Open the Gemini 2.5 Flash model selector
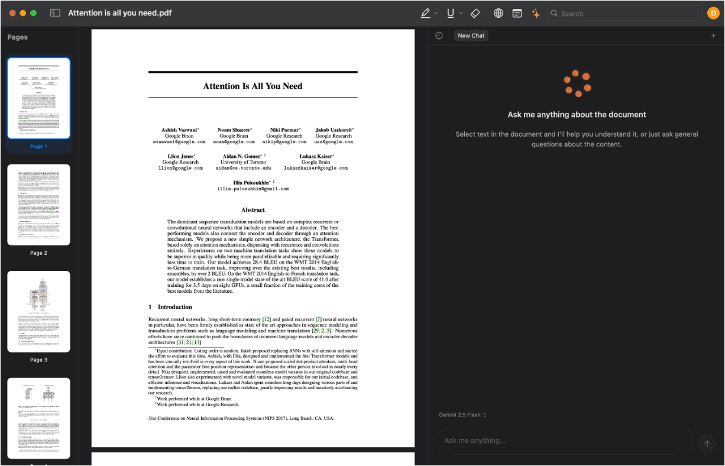The height and width of the screenshot is (466, 725). click(462, 415)
